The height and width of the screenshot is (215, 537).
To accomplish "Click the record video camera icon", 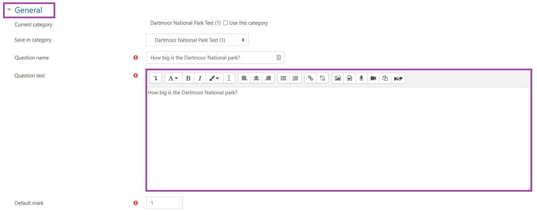I will [373, 78].
